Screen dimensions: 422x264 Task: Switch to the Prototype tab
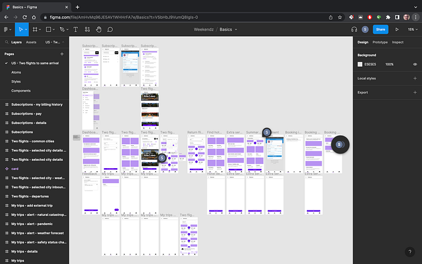point(380,42)
